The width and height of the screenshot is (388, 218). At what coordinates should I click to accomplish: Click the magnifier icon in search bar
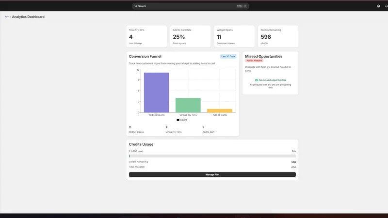tap(136, 6)
